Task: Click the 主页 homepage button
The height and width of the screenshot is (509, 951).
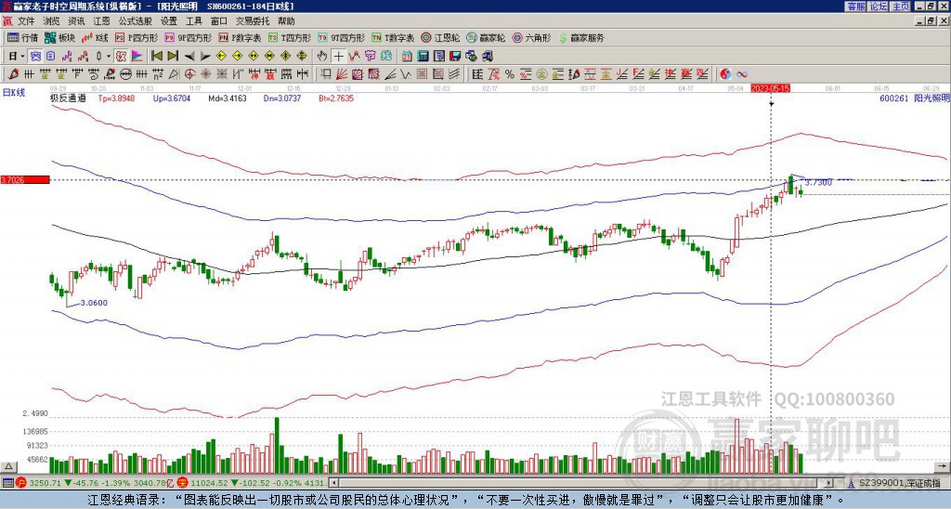Action: 900,7
